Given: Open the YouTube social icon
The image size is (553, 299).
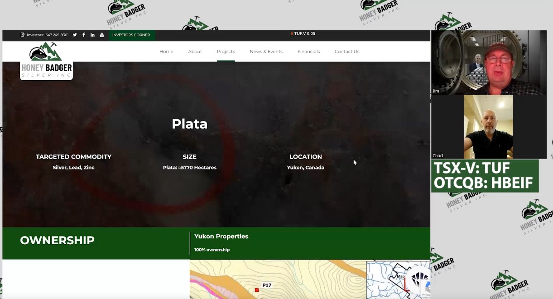Looking at the screenshot, I should pyautogui.click(x=102, y=35).
